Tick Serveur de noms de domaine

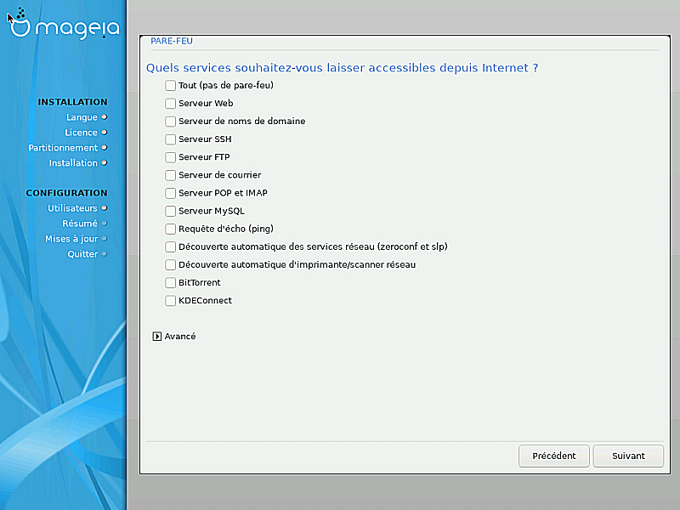pyautogui.click(x=171, y=122)
